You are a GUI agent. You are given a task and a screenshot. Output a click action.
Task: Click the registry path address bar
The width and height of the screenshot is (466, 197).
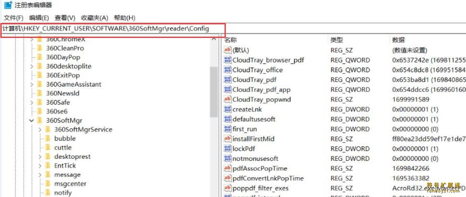(113, 29)
